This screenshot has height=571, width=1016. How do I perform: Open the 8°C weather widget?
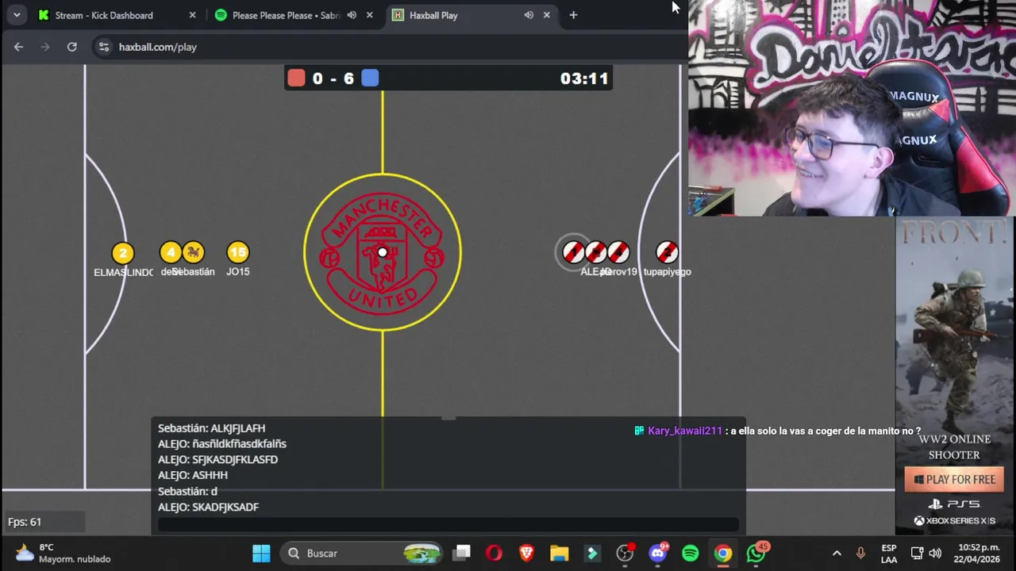tap(63, 553)
